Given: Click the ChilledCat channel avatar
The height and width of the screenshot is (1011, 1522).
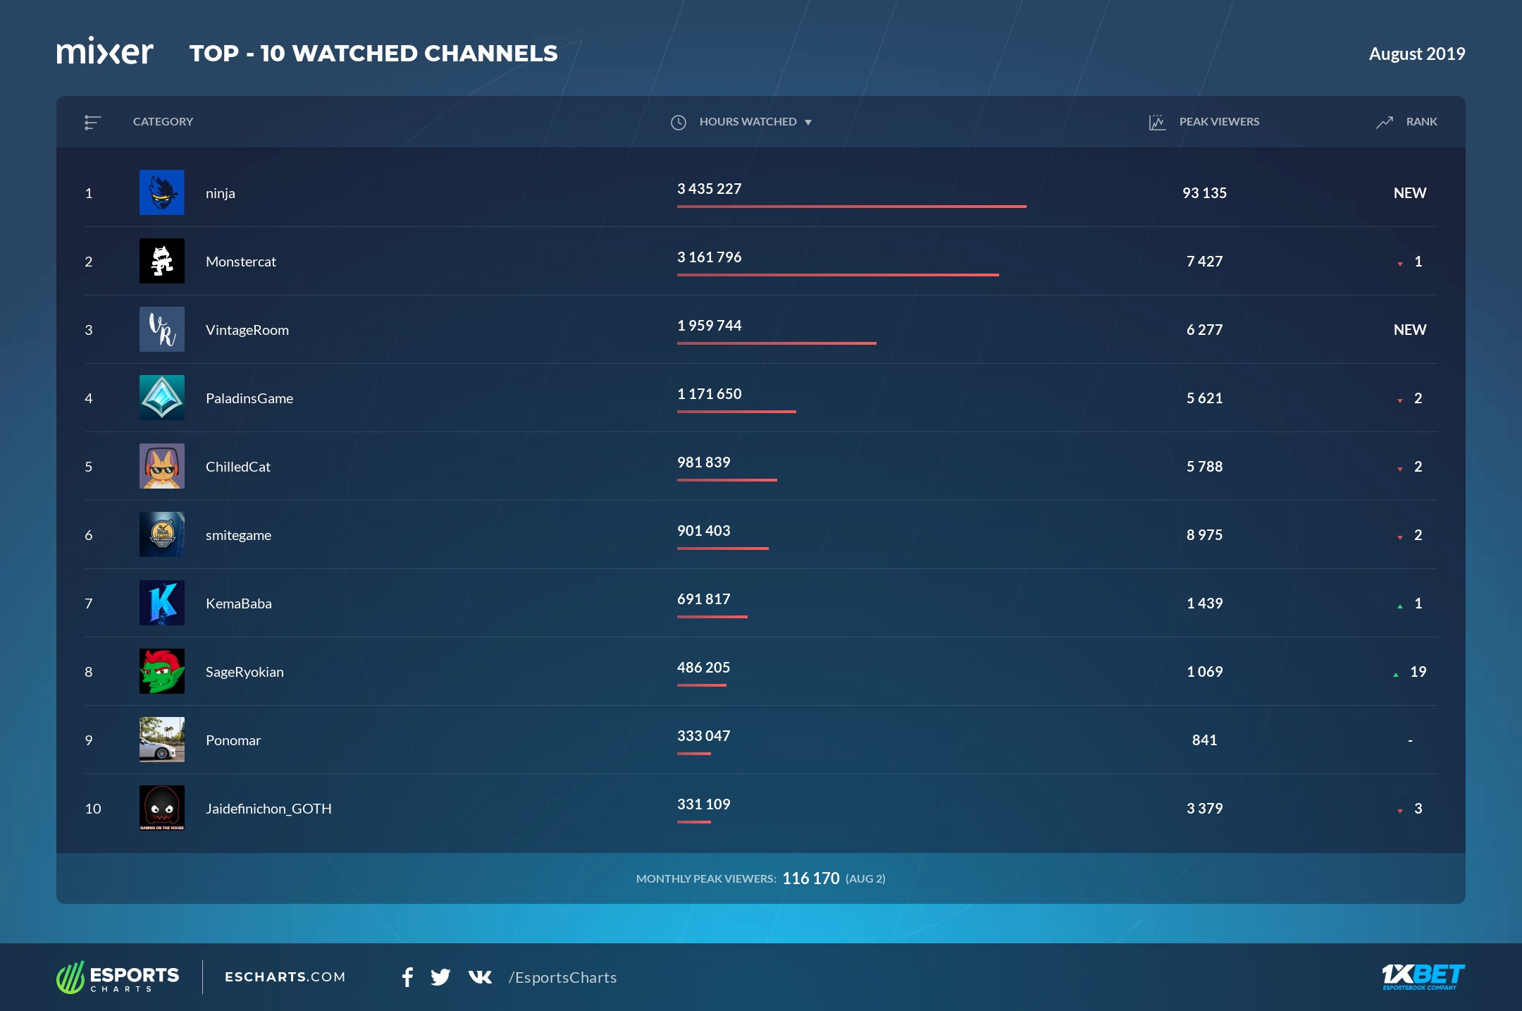Looking at the screenshot, I should (x=162, y=466).
